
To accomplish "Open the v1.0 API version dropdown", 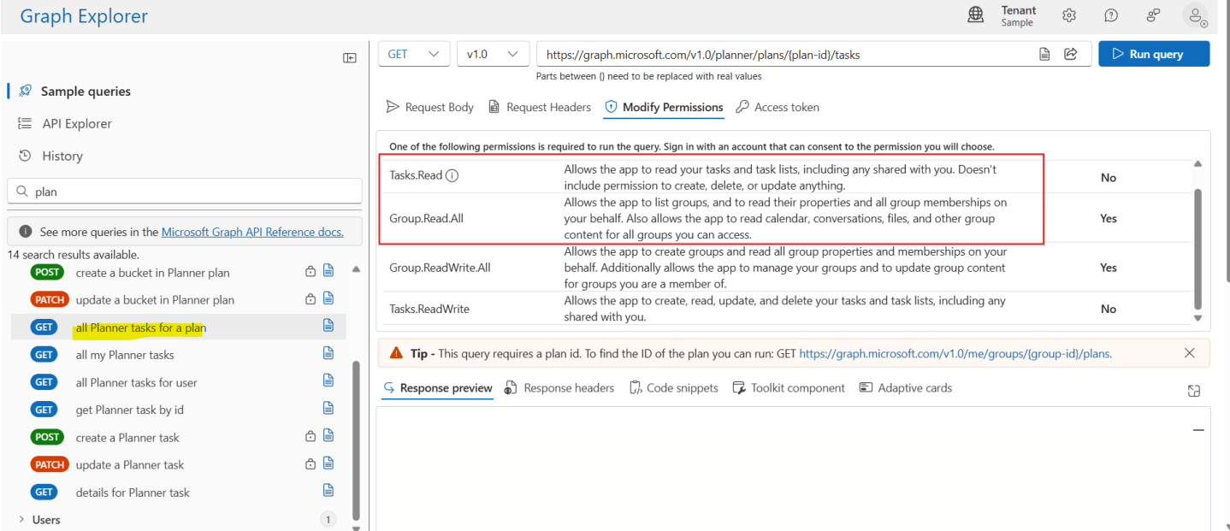I will 493,54.
